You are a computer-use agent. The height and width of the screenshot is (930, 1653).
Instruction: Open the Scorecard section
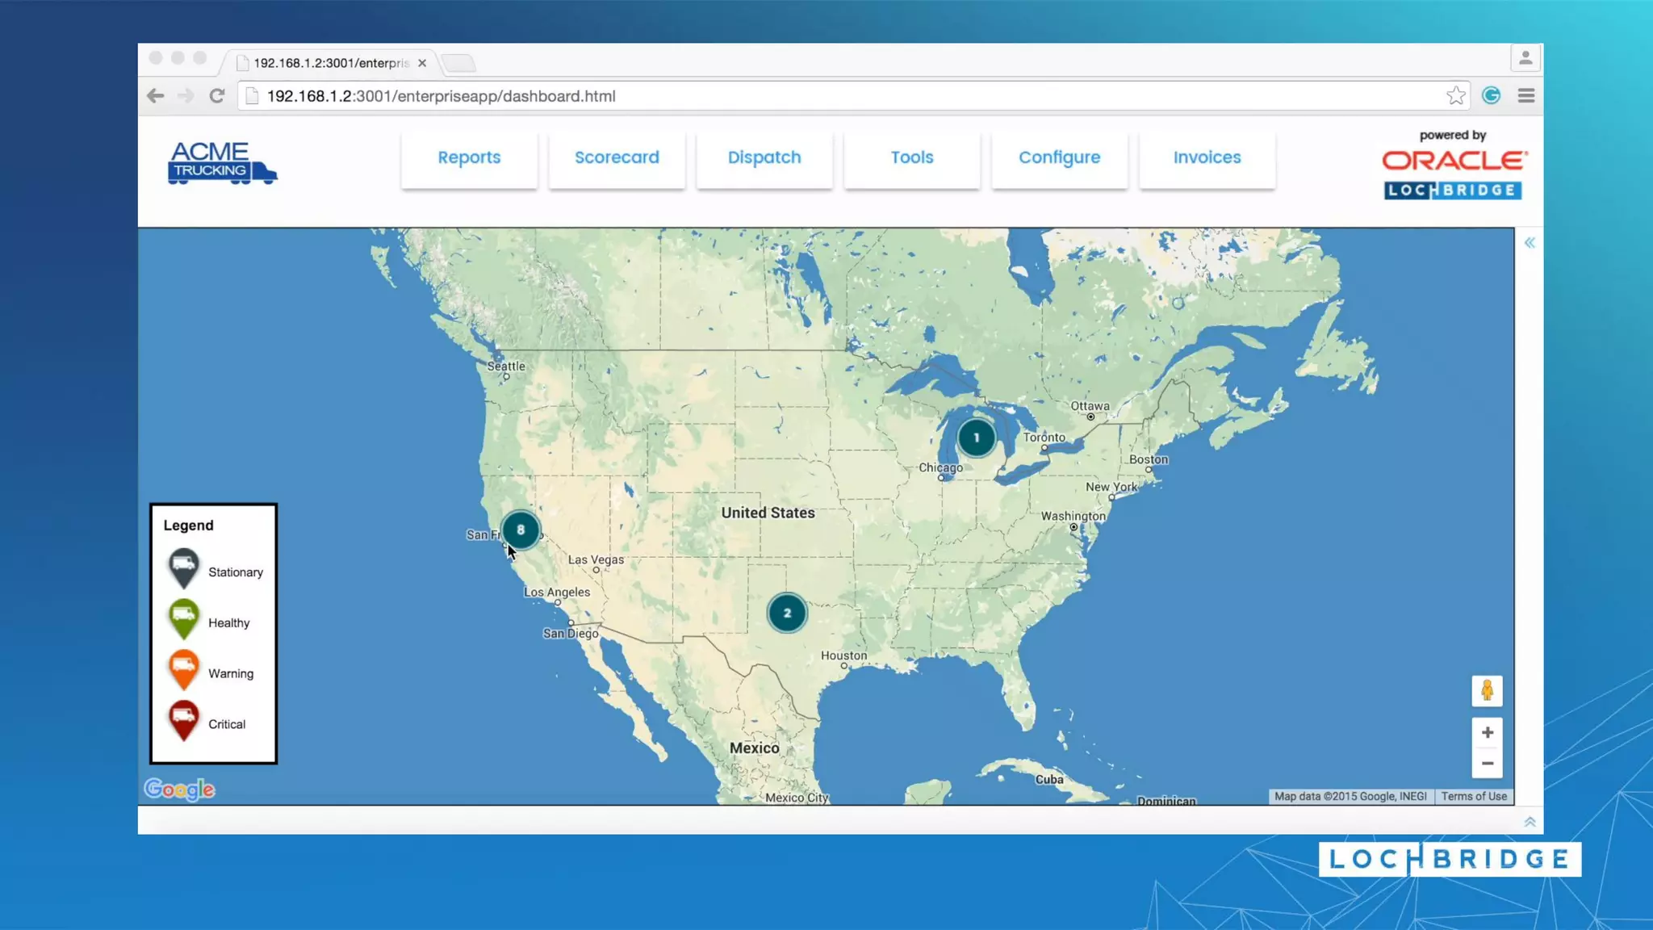pos(617,157)
